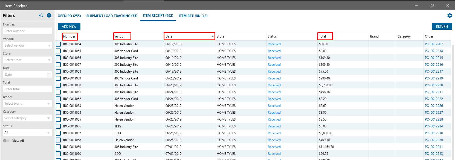This screenshot has width=455, height=160.
Task: Select the IRC-0011070 receipt number cell
Action: (x=72, y=154)
